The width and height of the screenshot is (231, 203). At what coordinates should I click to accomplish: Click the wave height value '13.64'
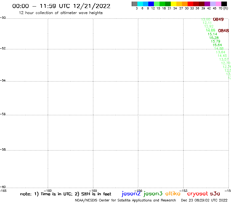pos(220,52)
